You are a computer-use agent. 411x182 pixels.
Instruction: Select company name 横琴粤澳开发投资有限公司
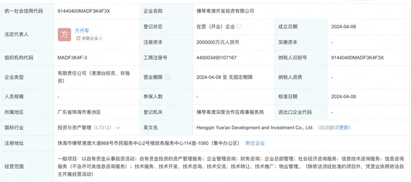[225, 11]
